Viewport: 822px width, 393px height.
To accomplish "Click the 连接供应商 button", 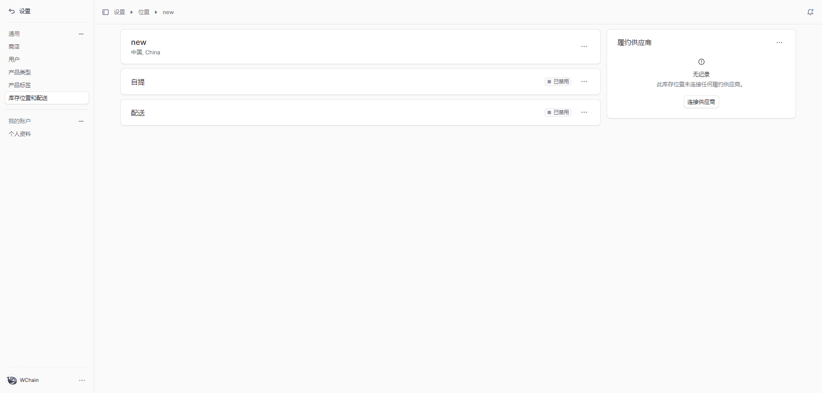I will [701, 102].
